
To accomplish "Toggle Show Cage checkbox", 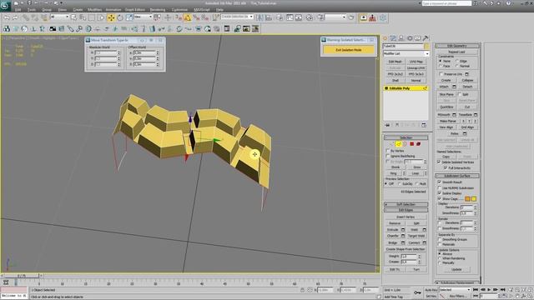I will pyautogui.click(x=440, y=198).
